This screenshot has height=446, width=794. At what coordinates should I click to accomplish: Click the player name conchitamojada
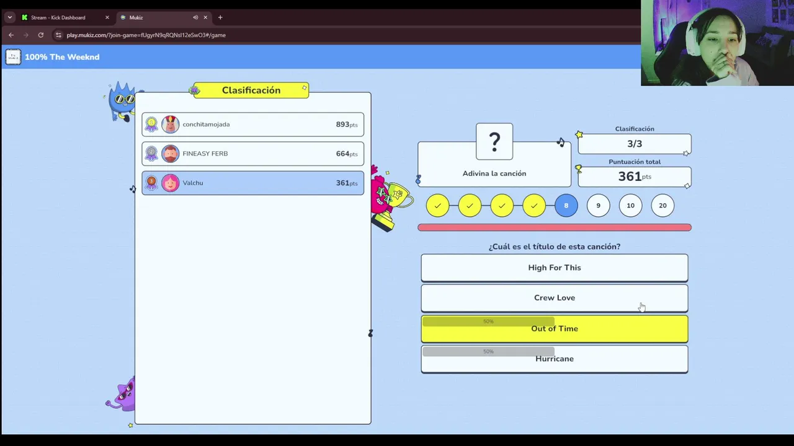(206, 125)
